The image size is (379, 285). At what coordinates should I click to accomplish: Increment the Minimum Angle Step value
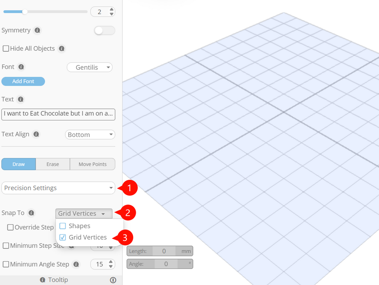point(111,262)
